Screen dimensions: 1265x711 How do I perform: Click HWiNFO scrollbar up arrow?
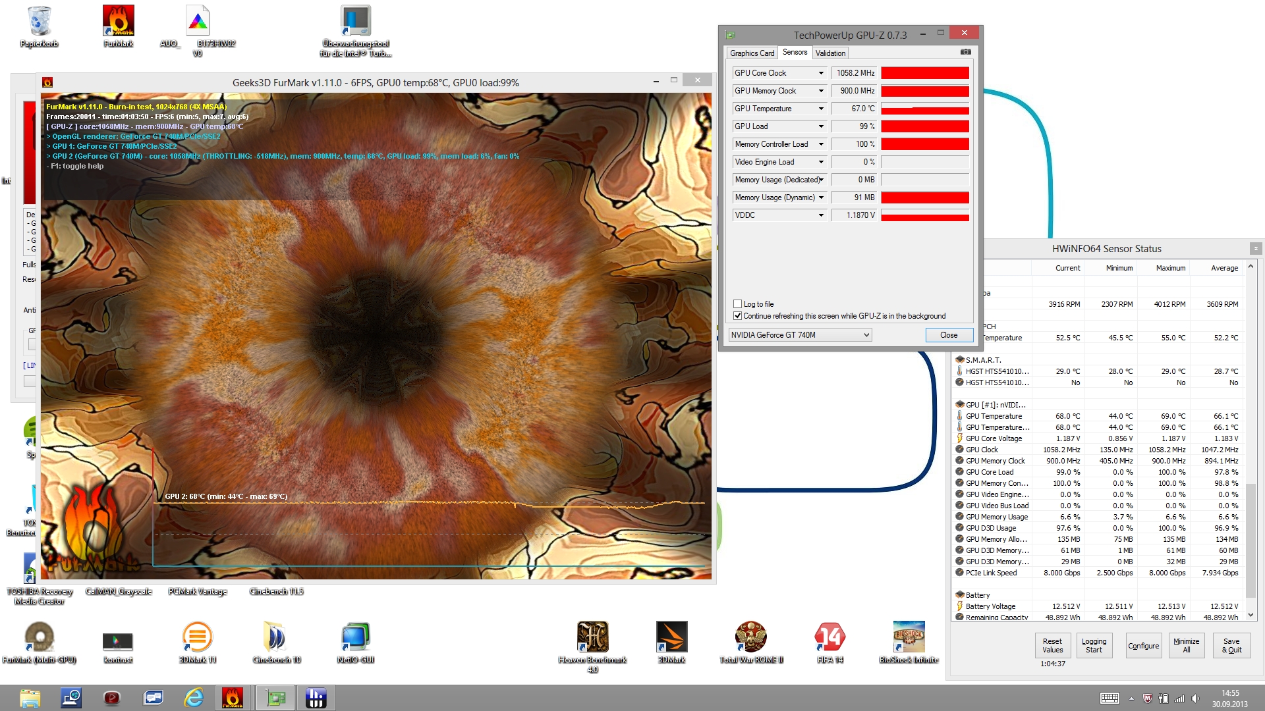(x=1251, y=266)
